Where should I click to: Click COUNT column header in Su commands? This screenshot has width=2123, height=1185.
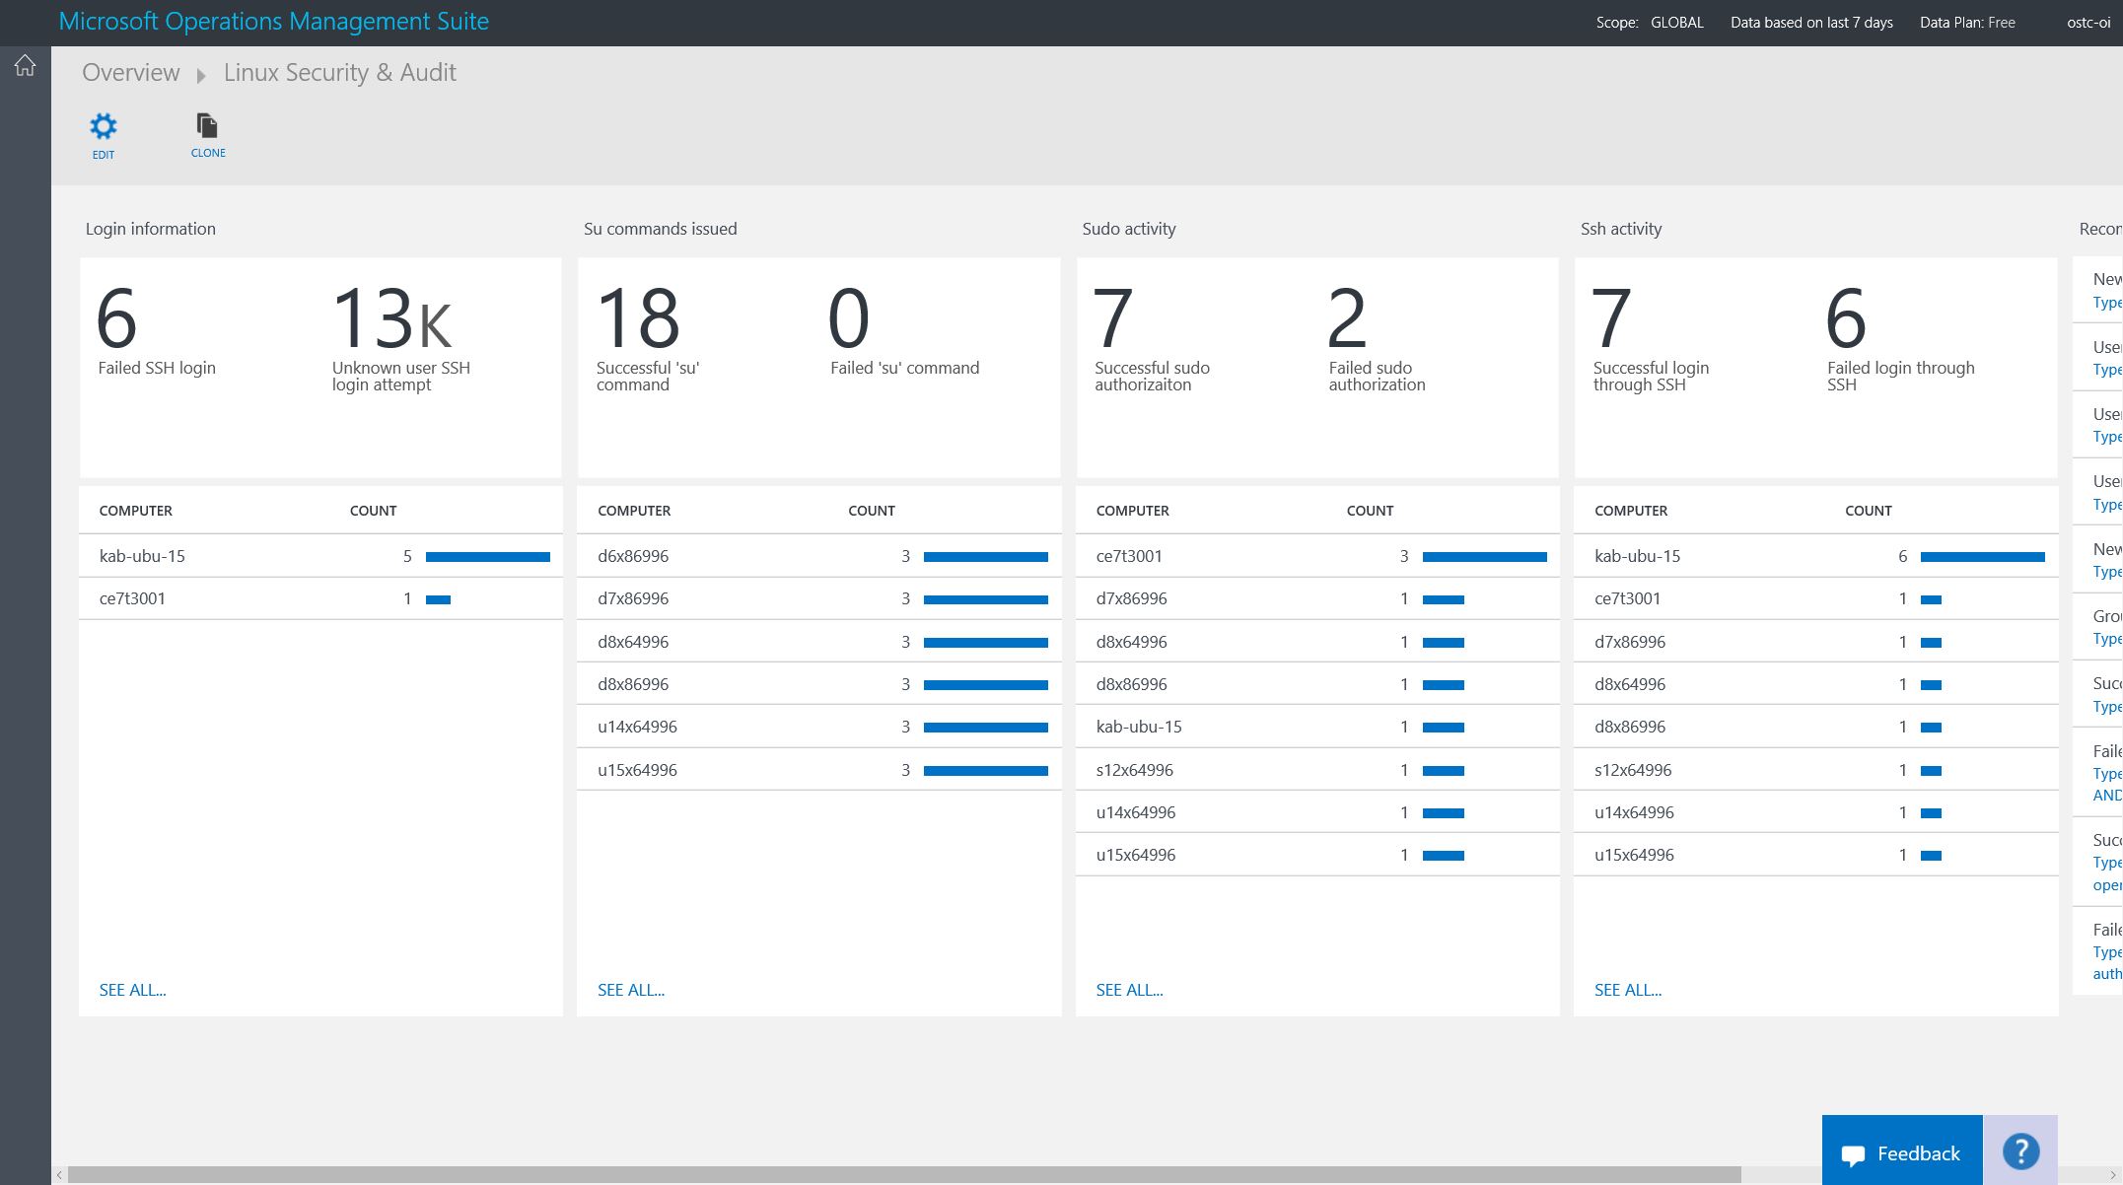tap(872, 511)
